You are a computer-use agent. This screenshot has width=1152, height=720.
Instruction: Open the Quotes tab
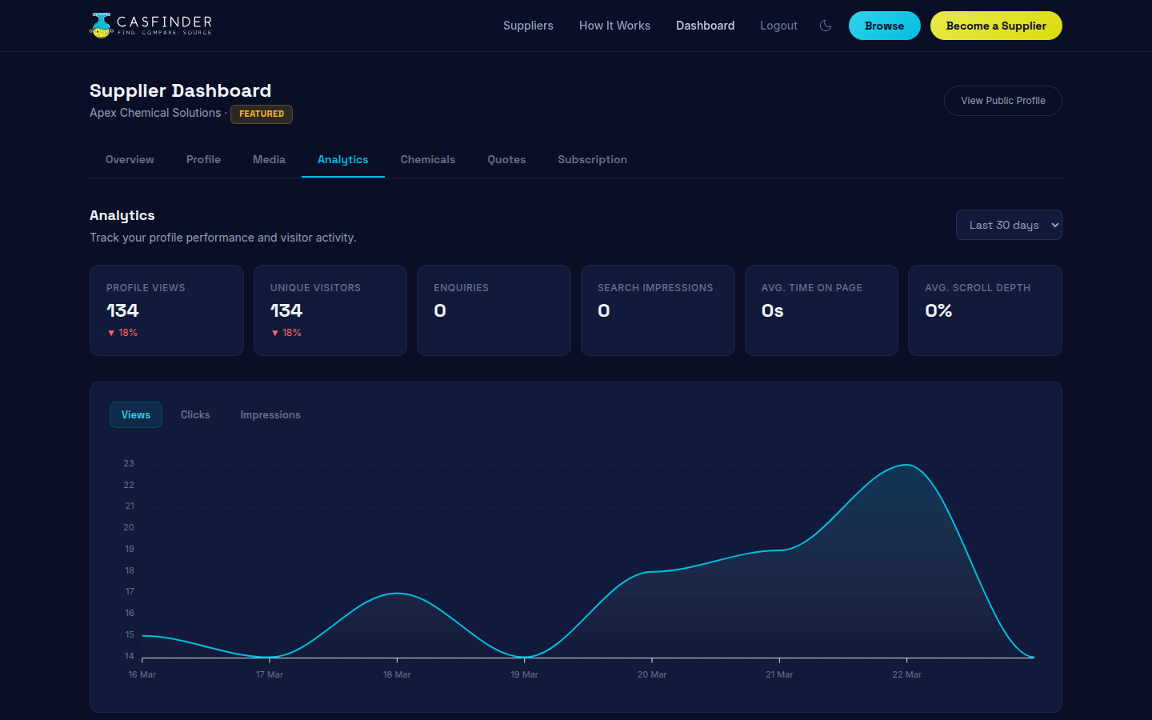pos(506,159)
